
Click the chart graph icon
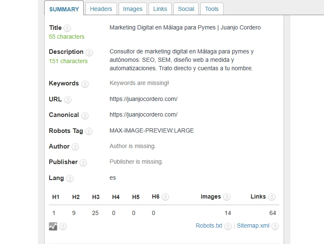pos(53,226)
